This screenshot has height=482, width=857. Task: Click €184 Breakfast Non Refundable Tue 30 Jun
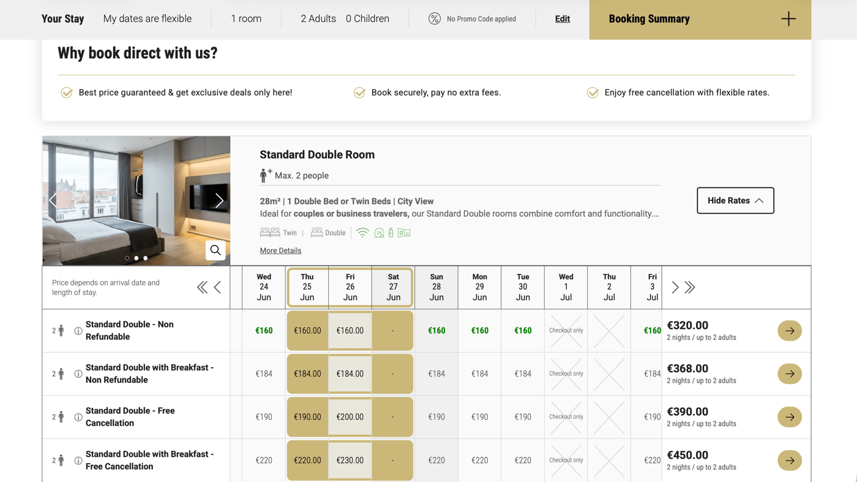pos(523,374)
